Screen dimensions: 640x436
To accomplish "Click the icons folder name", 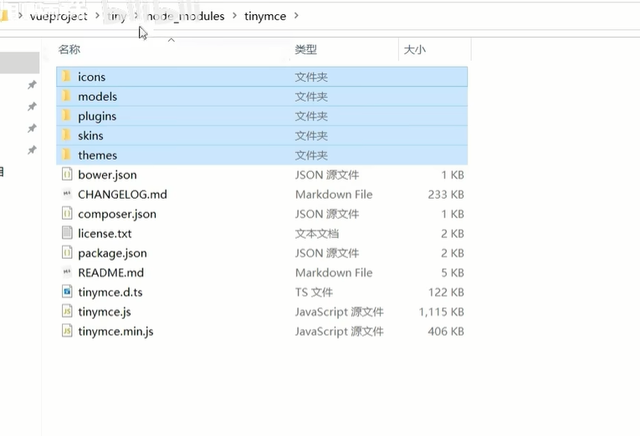I will 91,77.
